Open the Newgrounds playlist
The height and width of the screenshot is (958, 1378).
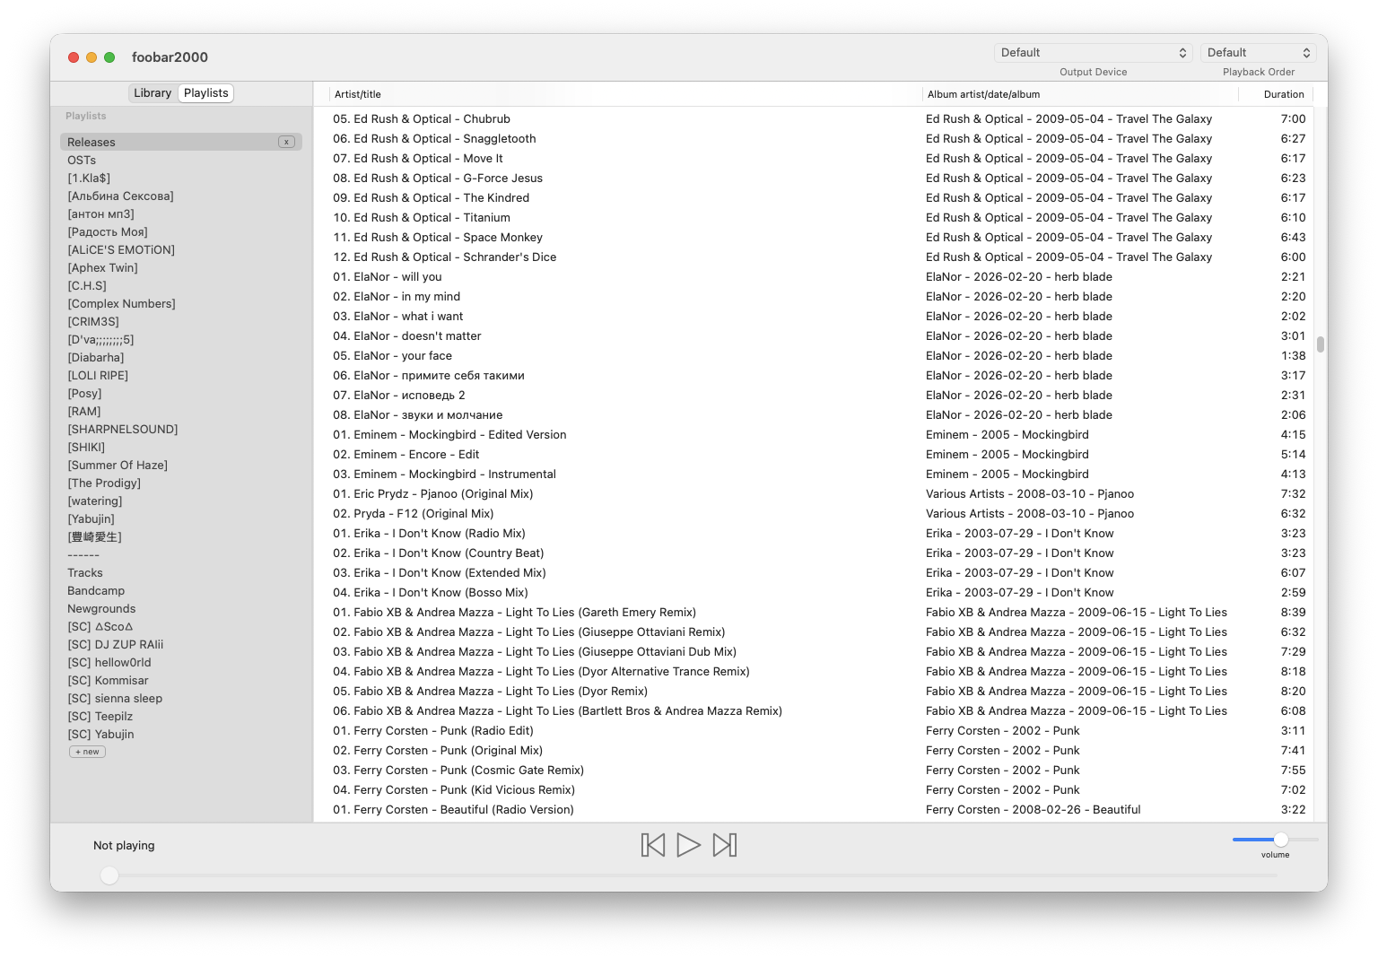(x=180, y=608)
